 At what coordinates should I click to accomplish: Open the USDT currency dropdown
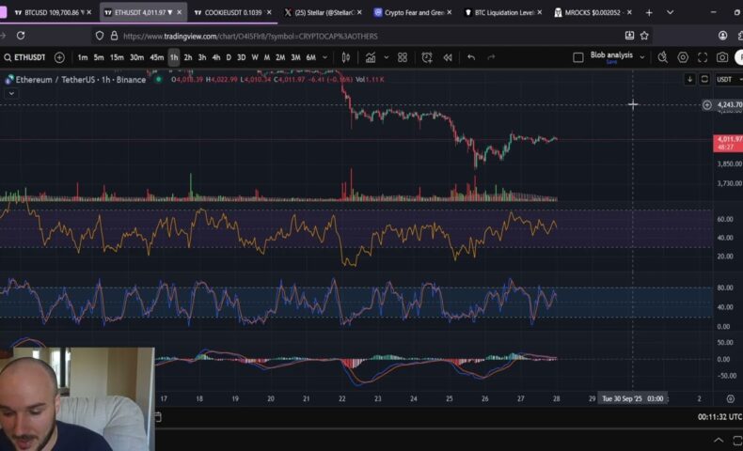click(727, 80)
